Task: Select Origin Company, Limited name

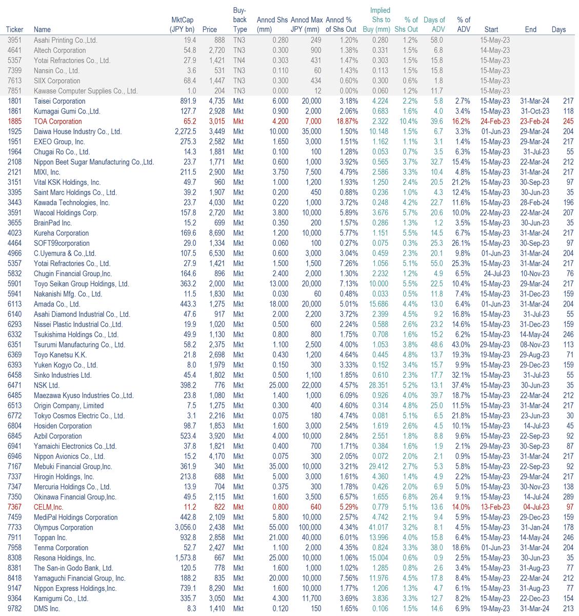Action: (69, 406)
